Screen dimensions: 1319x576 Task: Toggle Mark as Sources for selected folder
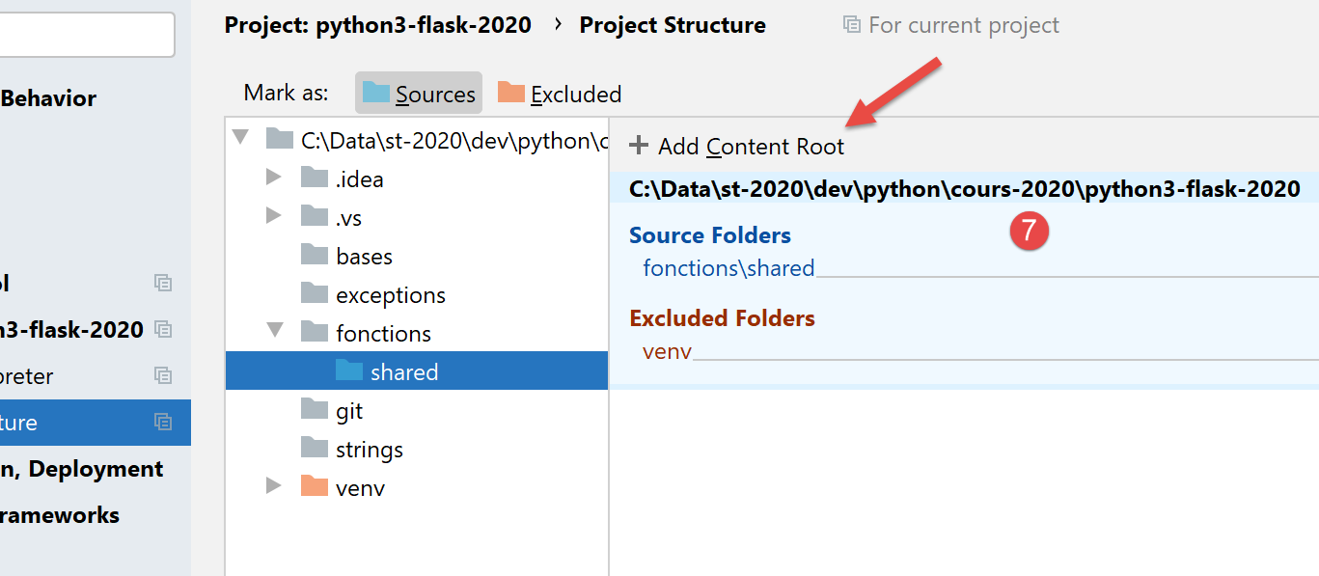[419, 94]
